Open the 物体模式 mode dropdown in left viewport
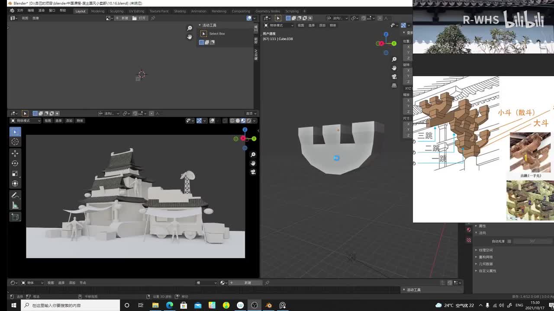554x311 pixels. click(25, 121)
